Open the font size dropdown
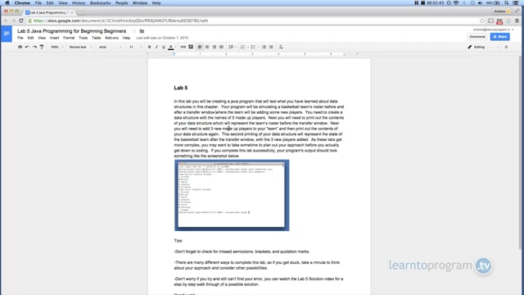 (135, 48)
